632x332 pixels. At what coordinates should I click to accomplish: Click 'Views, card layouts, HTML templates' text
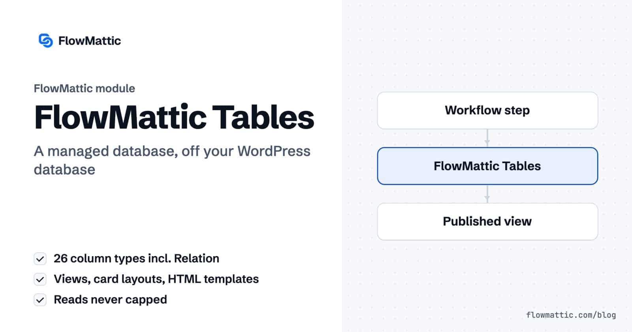(x=156, y=279)
